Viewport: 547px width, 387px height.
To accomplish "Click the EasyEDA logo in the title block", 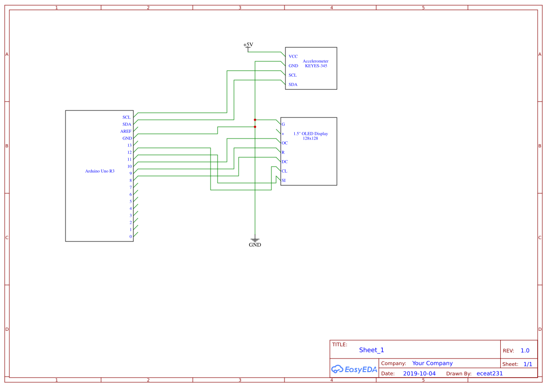I will pyautogui.click(x=354, y=369).
